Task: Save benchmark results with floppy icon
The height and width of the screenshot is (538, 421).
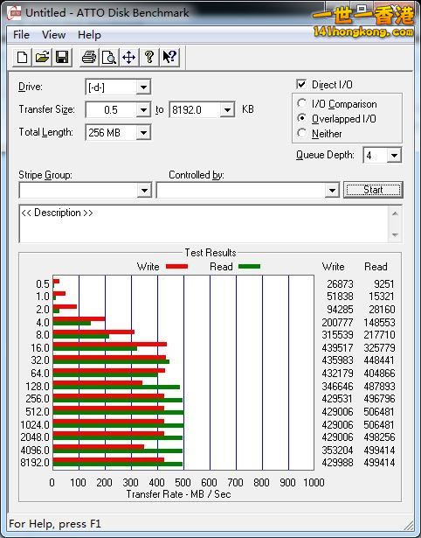Action: 62,57
